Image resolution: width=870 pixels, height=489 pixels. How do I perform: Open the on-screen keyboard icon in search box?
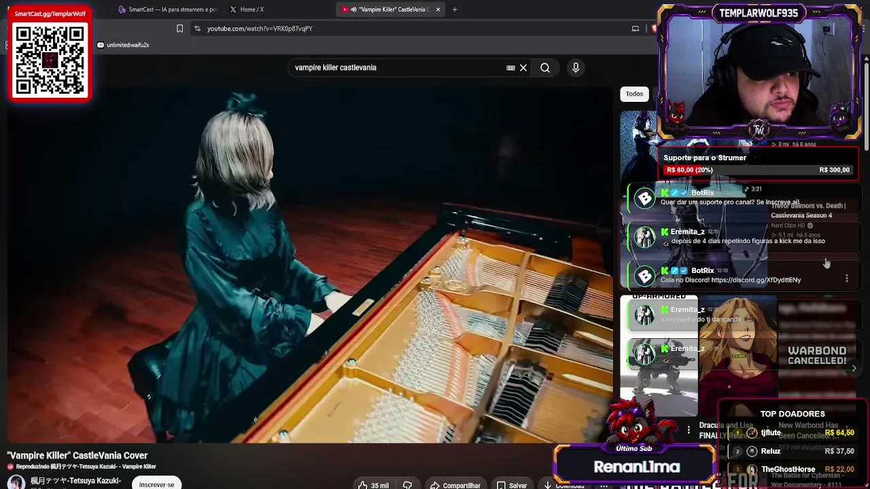click(x=510, y=68)
